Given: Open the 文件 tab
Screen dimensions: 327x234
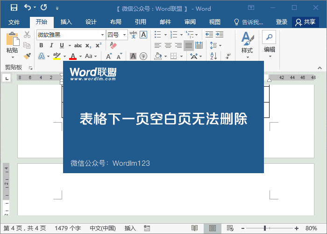Looking at the screenshot, I should (14, 22).
